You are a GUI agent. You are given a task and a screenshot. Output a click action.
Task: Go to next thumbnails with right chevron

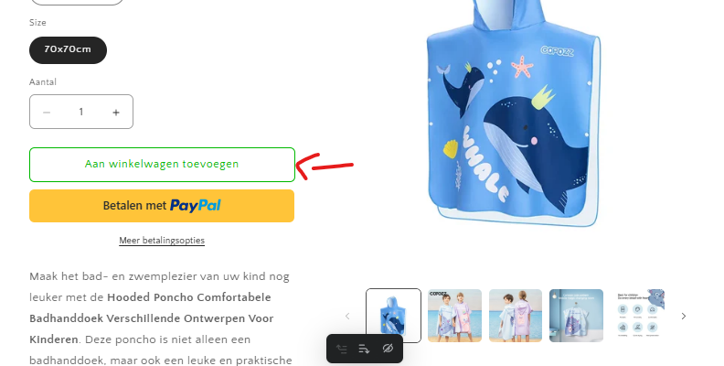684,316
